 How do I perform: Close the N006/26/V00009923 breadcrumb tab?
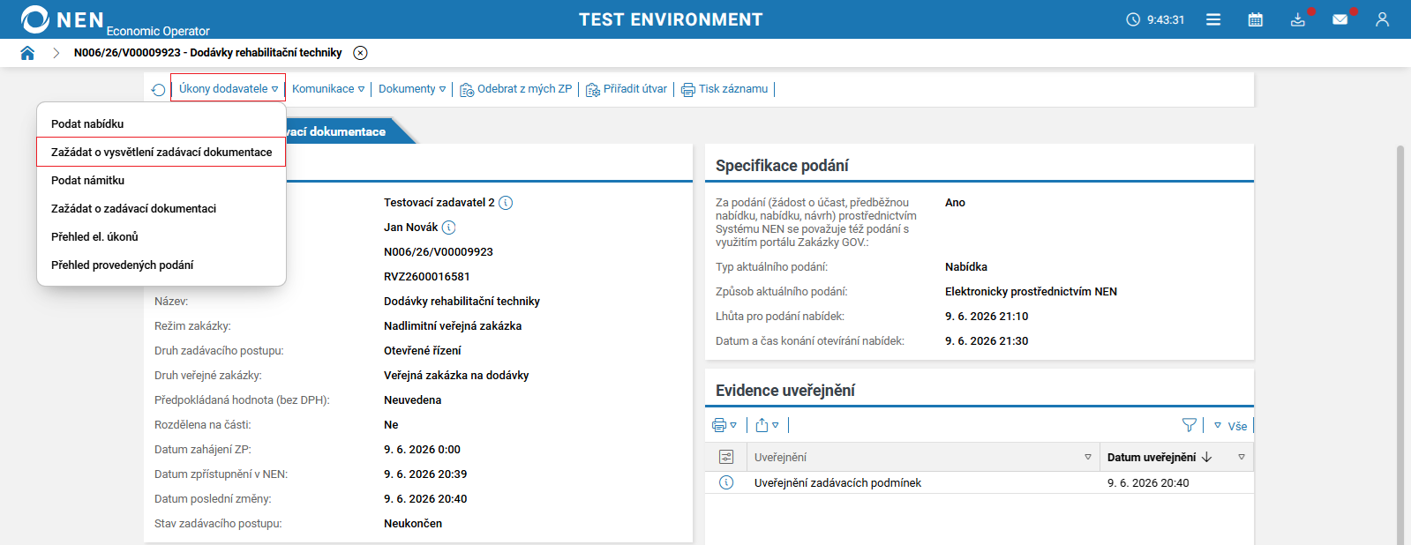360,53
